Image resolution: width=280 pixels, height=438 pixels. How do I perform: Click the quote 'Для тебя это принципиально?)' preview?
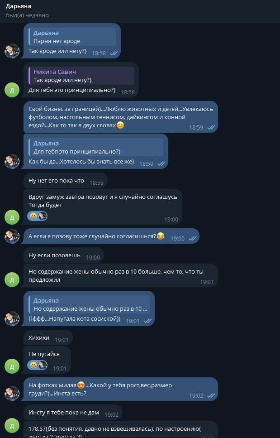(x=95, y=147)
